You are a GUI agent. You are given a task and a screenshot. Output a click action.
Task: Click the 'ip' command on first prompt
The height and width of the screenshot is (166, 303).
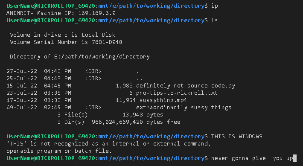click(x=215, y=6)
